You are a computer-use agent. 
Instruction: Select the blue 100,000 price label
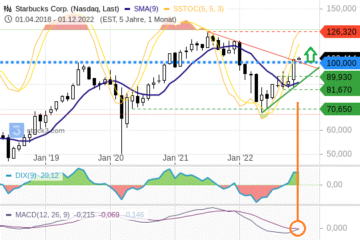click(340, 63)
